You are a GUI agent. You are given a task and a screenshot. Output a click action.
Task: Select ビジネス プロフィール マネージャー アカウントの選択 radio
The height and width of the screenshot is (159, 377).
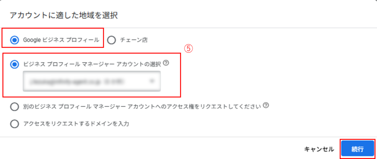tap(14, 64)
